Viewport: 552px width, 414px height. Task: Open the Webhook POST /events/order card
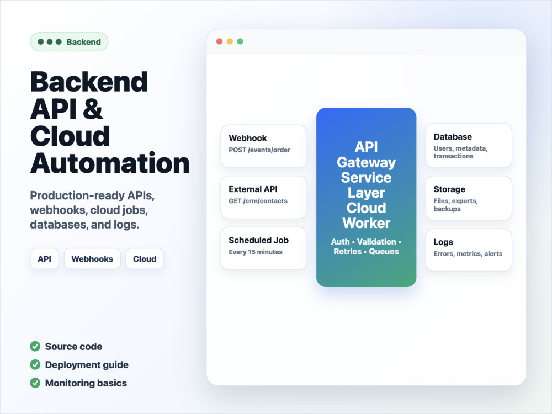(264, 146)
